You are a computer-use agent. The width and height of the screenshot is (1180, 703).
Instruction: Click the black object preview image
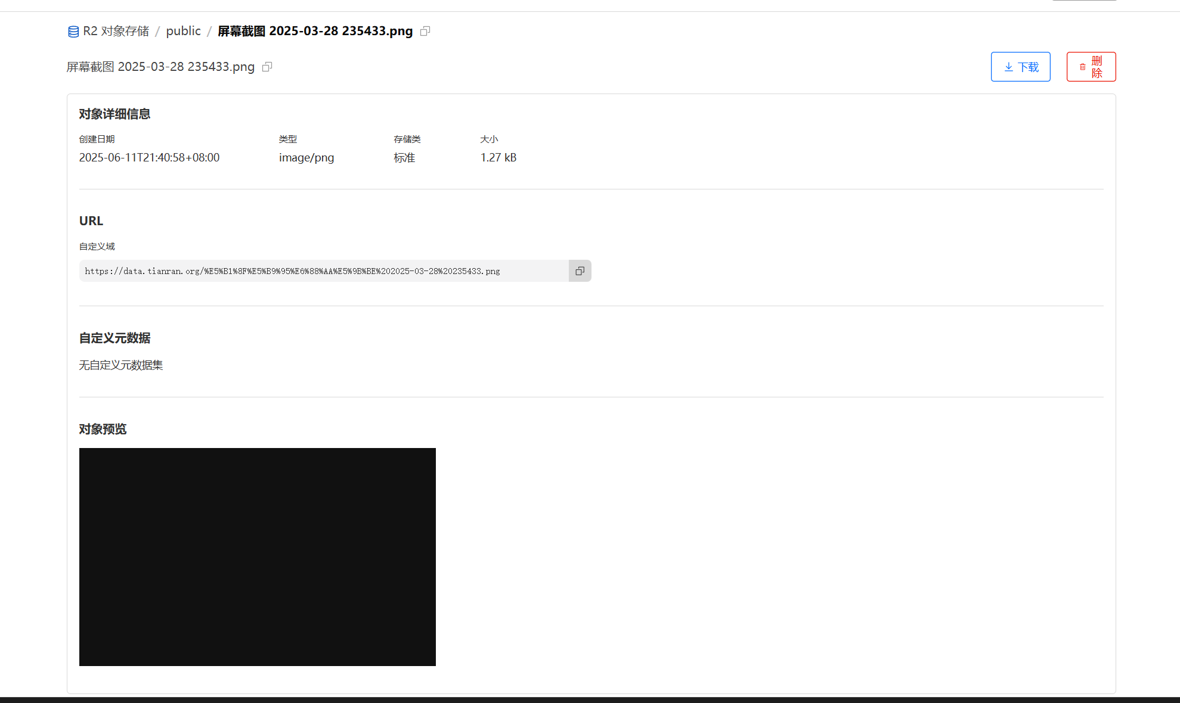pos(257,556)
